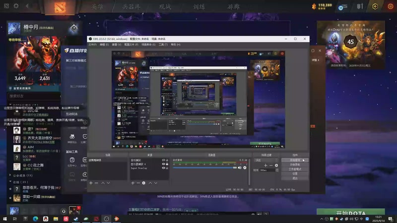Select friend 齐天大圣孙悟空 in list
The image size is (397, 223).
click(x=37, y=139)
